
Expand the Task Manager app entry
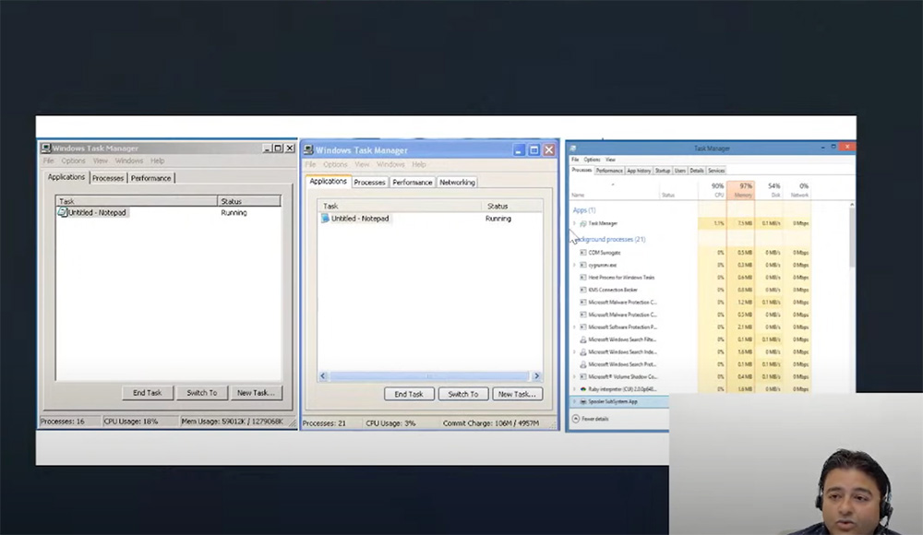coord(574,223)
